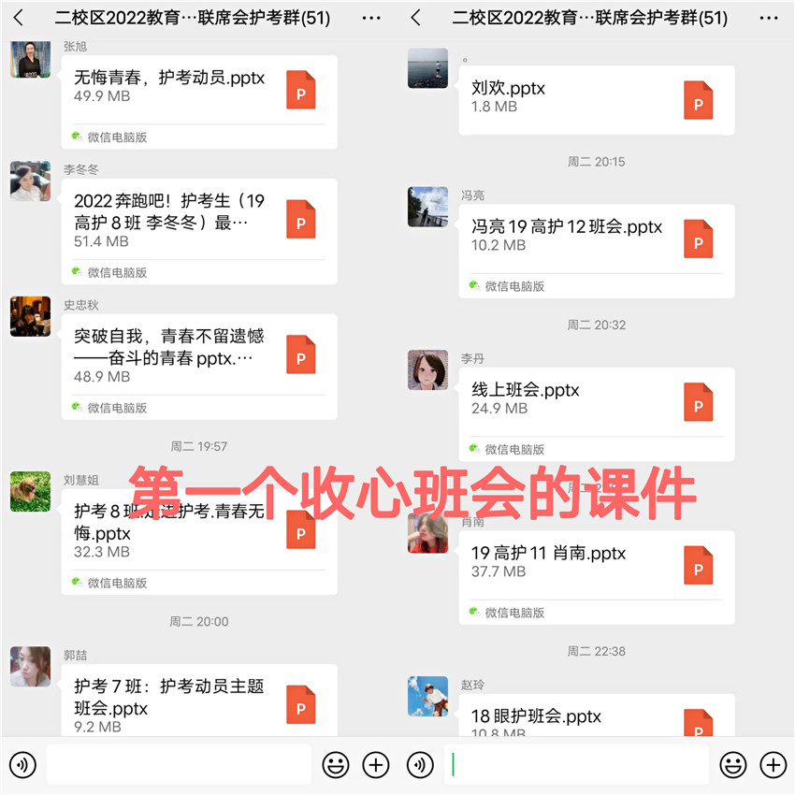Open the 线上班会.pptx file
Image resolution: width=795 pixels, height=795 pixels.
click(597, 414)
